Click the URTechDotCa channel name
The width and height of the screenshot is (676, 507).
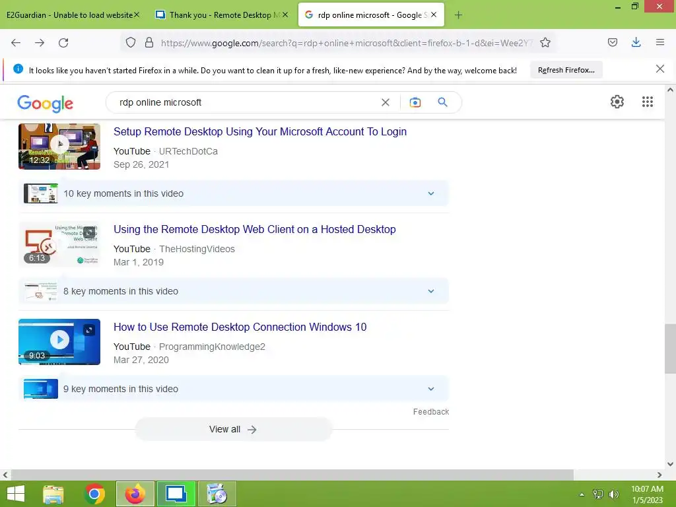pyautogui.click(x=188, y=151)
